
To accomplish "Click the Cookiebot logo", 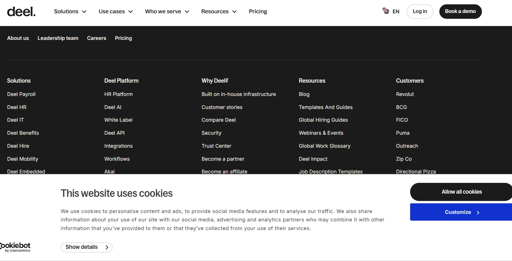I will [15, 247].
